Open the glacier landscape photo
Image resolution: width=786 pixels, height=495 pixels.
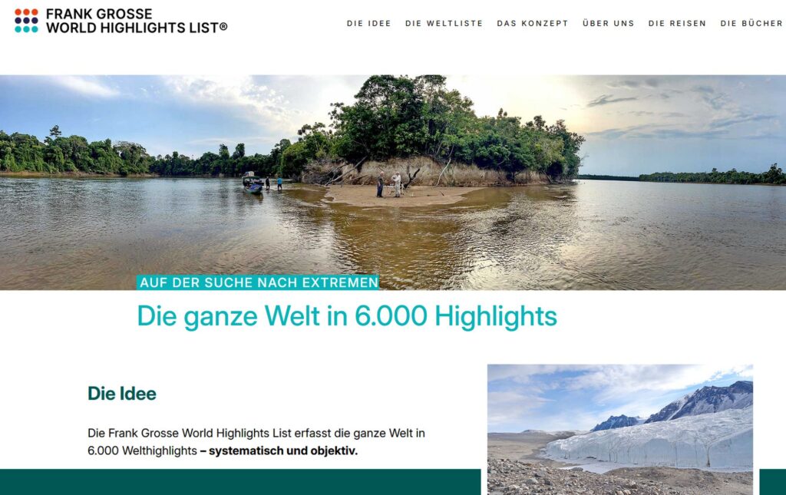(x=620, y=429)
